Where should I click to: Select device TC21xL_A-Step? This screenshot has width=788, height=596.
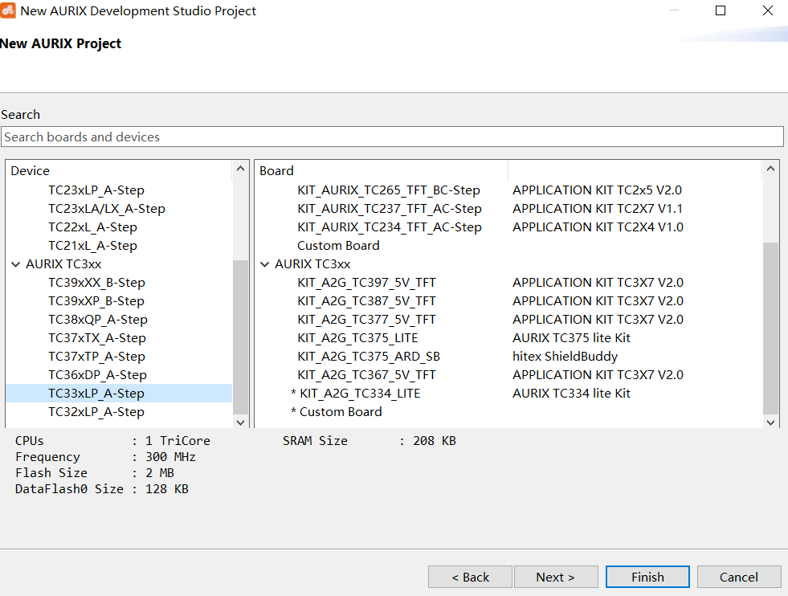pyautogui.click(x=92, y=246)
